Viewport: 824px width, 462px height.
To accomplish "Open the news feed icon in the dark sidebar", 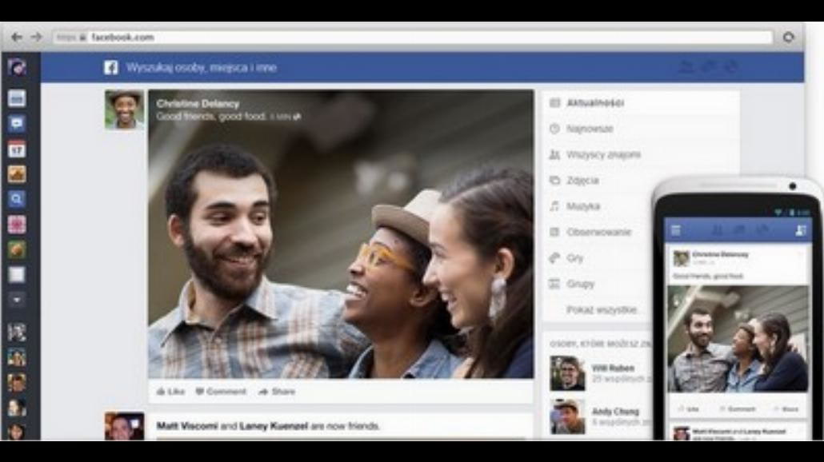I will tap(17, 98).
